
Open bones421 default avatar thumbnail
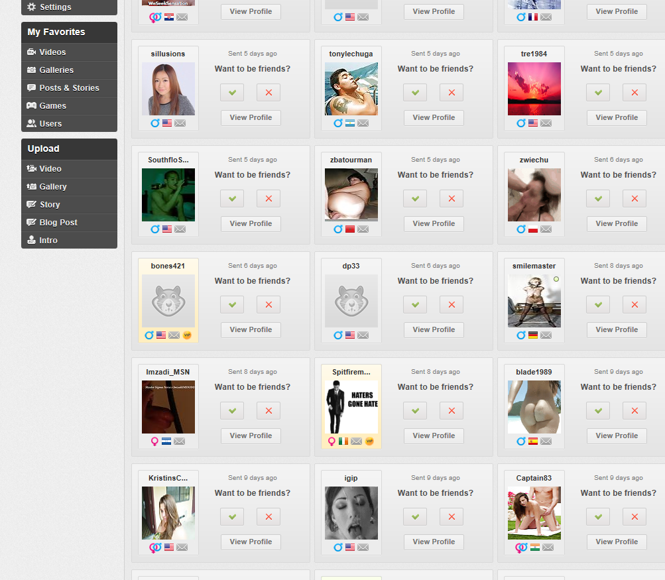pyautogui.click(x=168, y=300)
